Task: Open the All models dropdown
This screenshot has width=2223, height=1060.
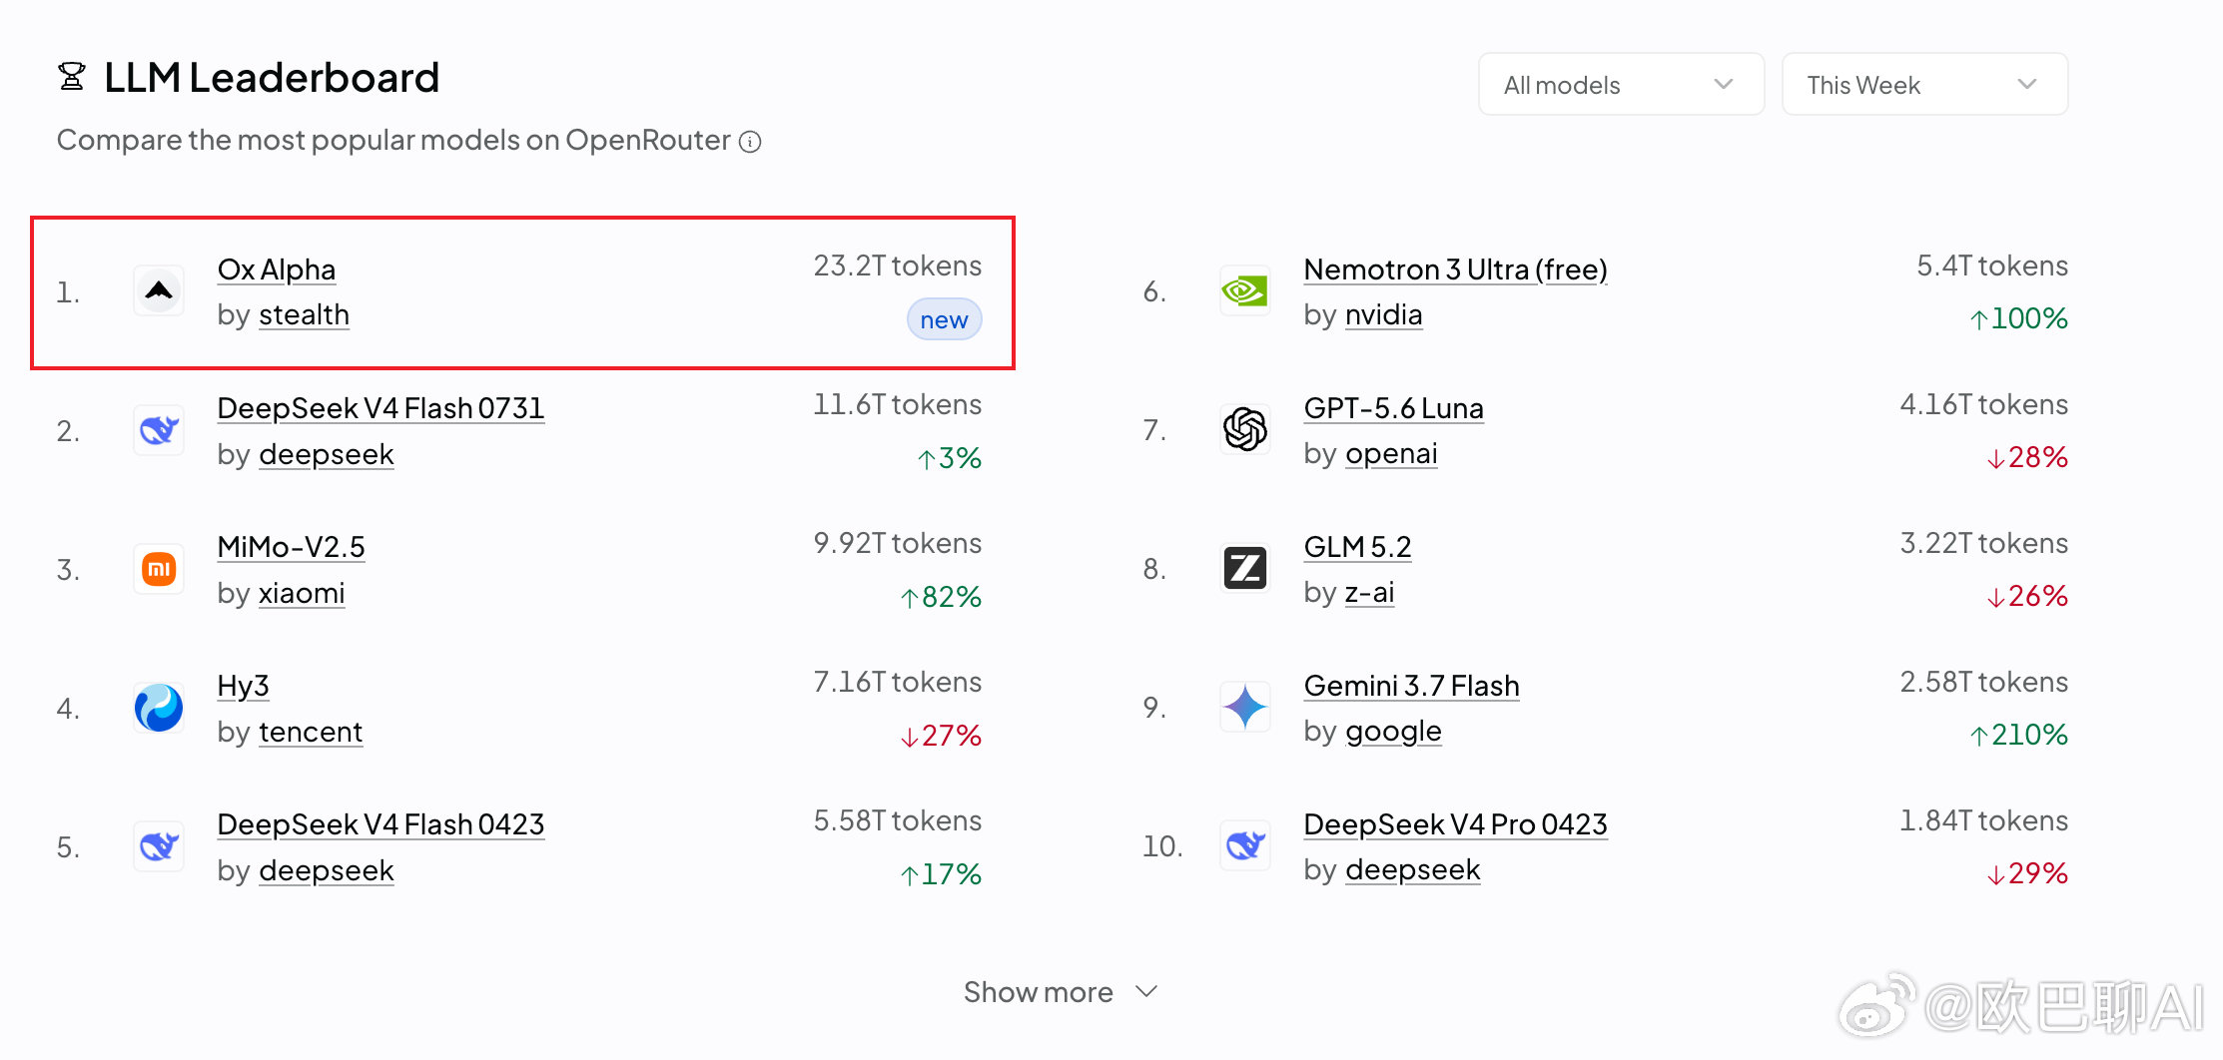Action: [x=1621, y=85]
